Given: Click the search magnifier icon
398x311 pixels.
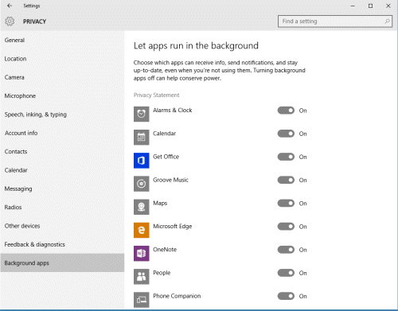Looking at the screenshot, I should click(387, 21).
